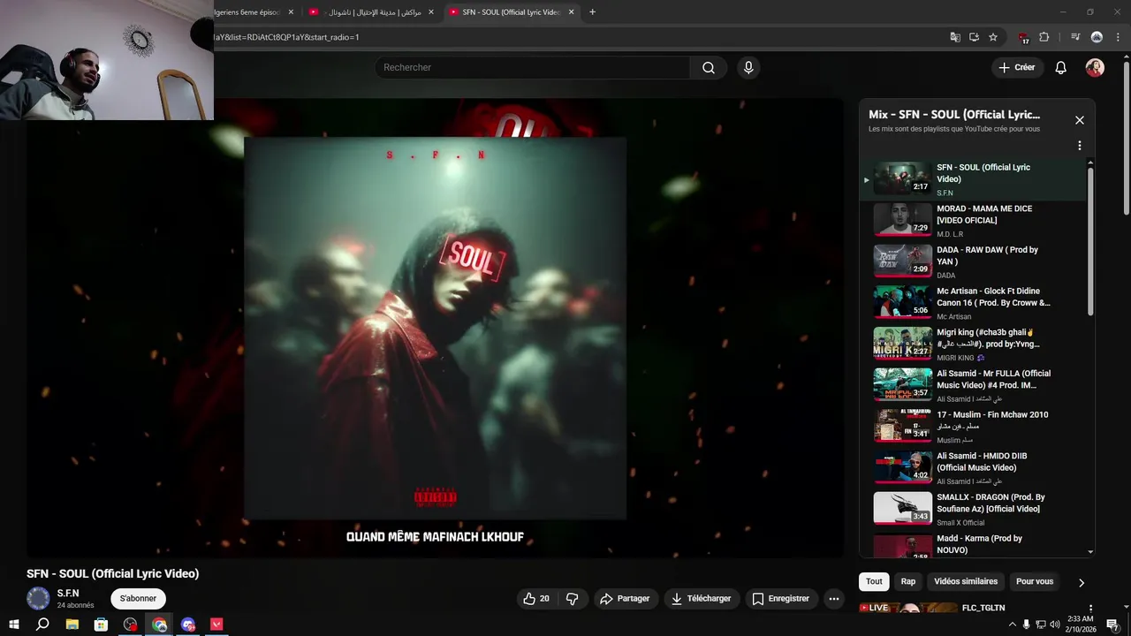This screenshot has height=636, width=1131.
Task: Select the Pour vous chip
Action: coord(1035,581)
